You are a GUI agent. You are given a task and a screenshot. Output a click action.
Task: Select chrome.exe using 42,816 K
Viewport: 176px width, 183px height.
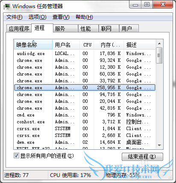[x=85, y=108]
